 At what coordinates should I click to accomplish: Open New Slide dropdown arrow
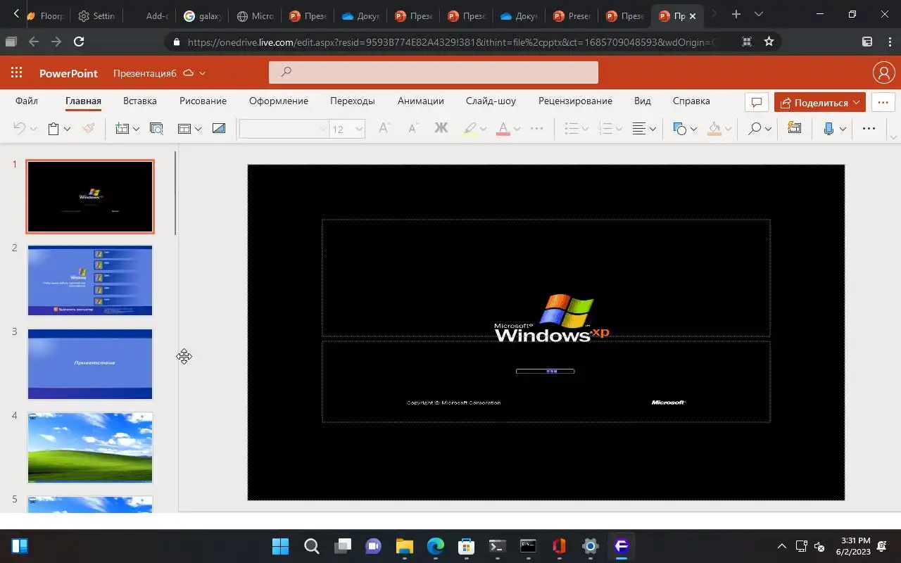136,129
